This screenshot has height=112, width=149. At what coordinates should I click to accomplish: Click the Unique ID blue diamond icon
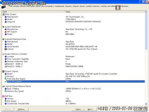[x=6, y=22]
